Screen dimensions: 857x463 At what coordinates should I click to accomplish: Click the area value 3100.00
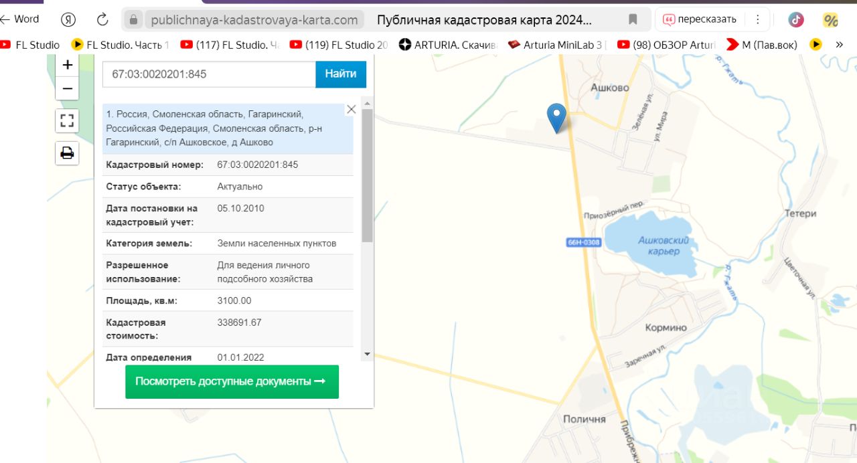point(234,300)
